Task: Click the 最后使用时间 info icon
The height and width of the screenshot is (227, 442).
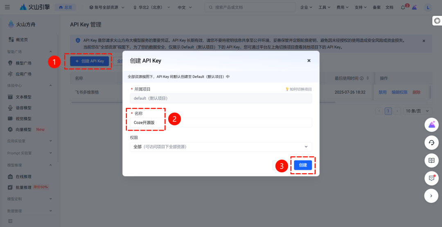Action: coord(362,78)
